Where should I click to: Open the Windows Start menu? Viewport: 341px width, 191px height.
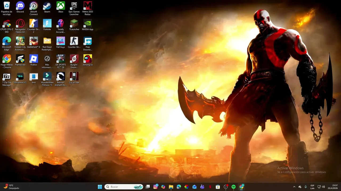tap(100, 187)
